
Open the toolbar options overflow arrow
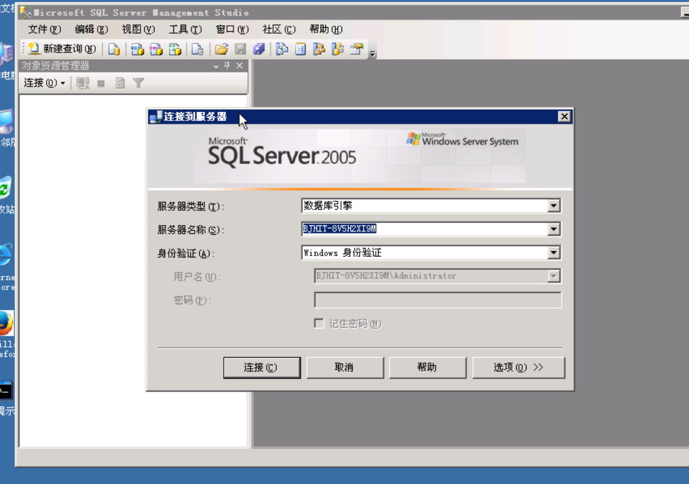pyautogui.click(x=373, y=54)
